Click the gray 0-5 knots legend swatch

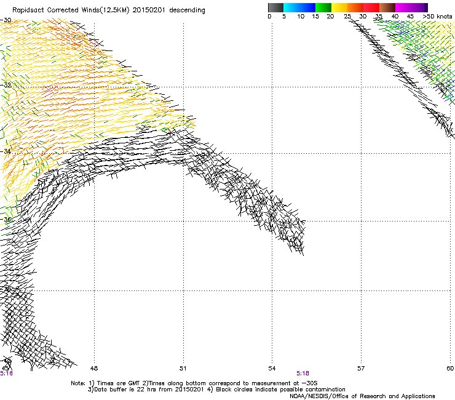point(275,7)
